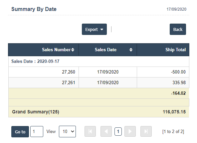Click the Sales Date 2020-09-17 group row
The image size is (197, 143).
pos(99,62)
